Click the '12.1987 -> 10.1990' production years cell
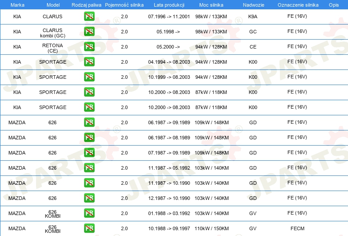This screenshot has width=348, height=236. [169, 198]
